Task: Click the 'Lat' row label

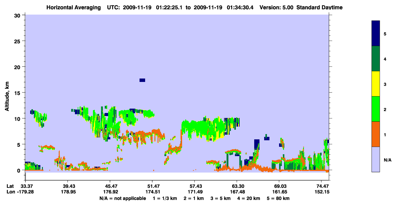Action: pyautogui.click(x=10, y=186)
